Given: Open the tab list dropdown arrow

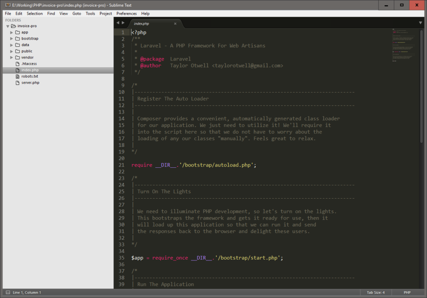Looking at the screenshot, I should [x=420, y=23].
